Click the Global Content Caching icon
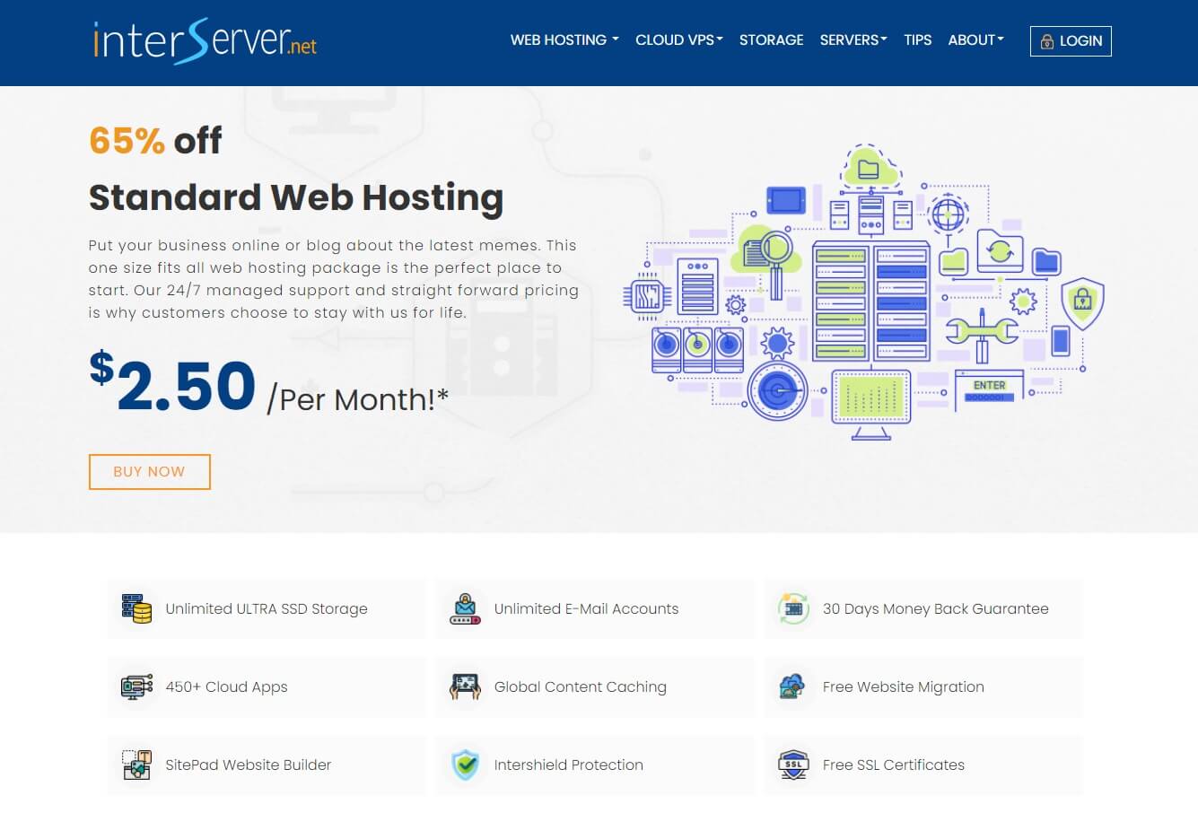This screenshot has height=839, width=1198. [x=465, y=686]
